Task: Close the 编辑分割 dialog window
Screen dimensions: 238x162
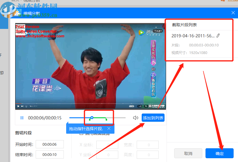Action: 233,13
